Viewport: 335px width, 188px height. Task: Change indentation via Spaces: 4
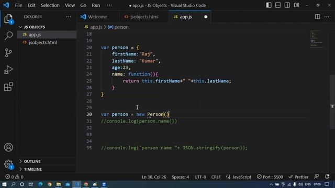click(180, 177)
